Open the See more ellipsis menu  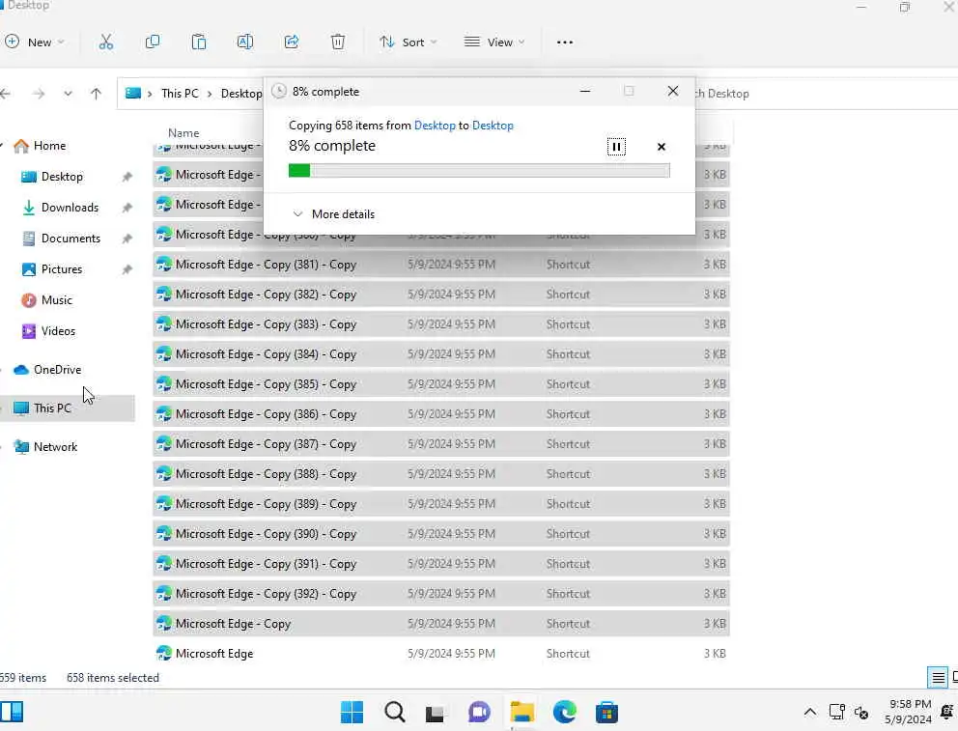[x=565, y=42]
